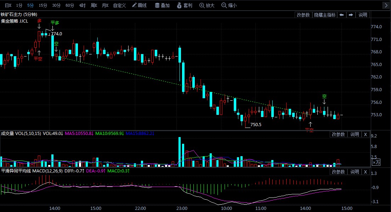391x212 pixels.
Task: Switch to the 周K weekly period
Action: (94, 5)
